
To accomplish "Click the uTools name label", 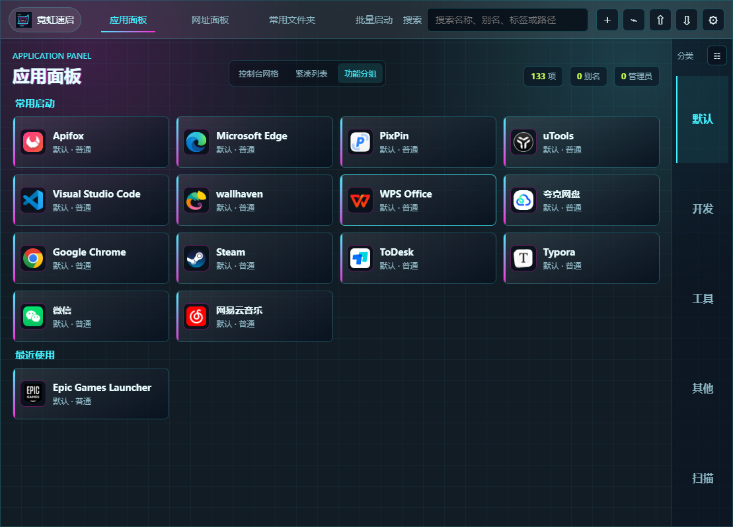I will pos(558,136).
